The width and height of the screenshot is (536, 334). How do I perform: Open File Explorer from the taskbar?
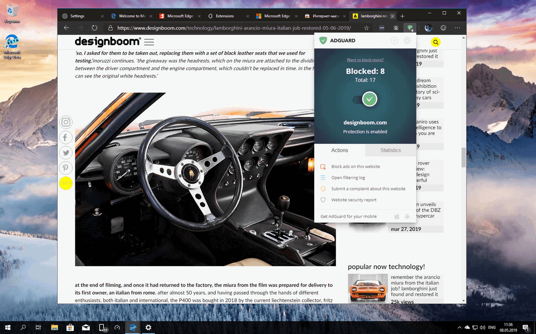coord(54,327)
